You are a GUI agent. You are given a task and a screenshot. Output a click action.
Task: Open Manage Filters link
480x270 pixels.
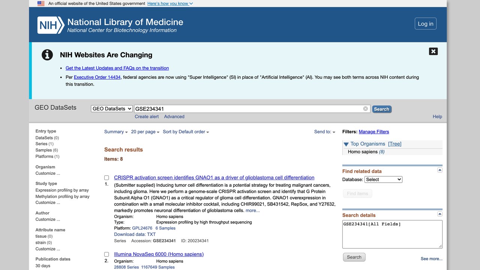coord(374,132)
